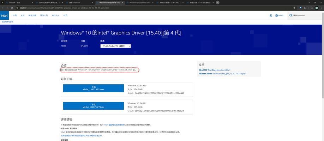Click the size text 174.6 MB
The width and height of the screenshot is (324, 141).
pyautogui.click(x=138, y=90)
